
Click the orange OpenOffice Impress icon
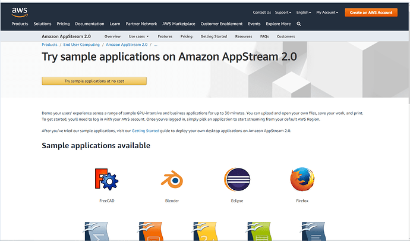[150, 231]
